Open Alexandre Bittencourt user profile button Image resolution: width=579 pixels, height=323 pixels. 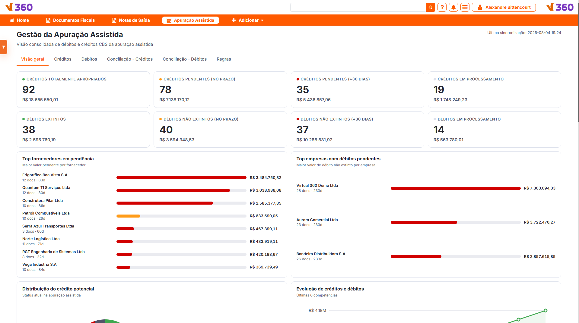(504, 7)
